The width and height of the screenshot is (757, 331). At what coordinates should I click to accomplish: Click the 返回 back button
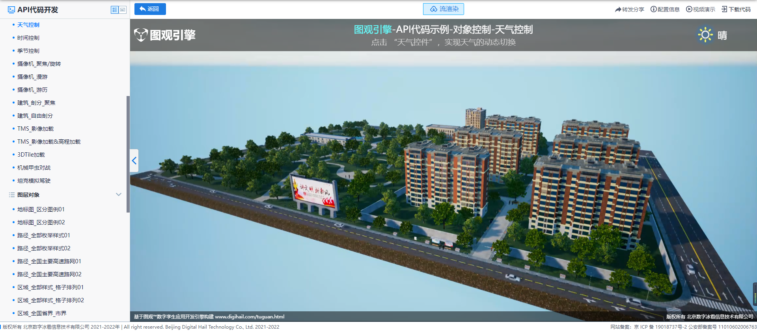pos(150,9)
